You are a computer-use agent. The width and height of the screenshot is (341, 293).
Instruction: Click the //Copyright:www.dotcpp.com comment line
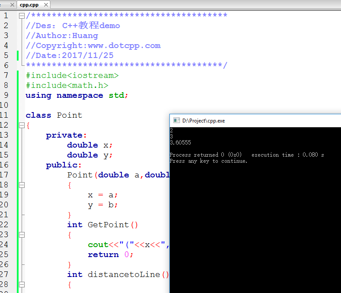93,45
